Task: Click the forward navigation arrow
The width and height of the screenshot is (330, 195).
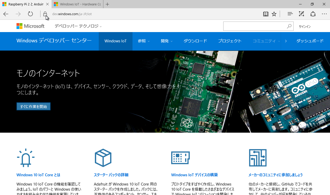Action: [x=18, y=14]
